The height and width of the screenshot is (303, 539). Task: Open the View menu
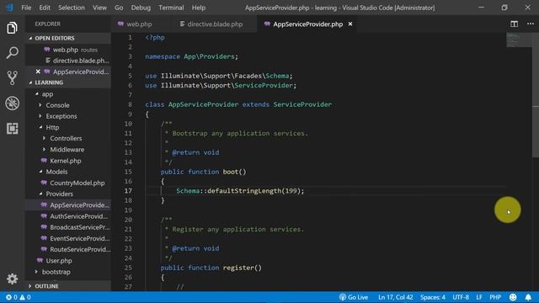coord(99,8)
